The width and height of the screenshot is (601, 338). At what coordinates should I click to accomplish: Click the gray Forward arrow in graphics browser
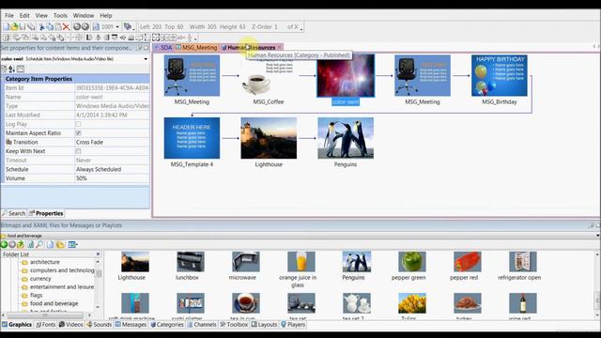[x=12, y=244]
